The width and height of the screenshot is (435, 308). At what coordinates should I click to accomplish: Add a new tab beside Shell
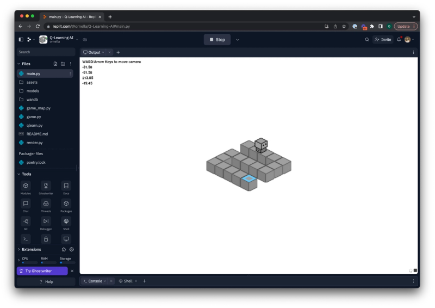click(x=145, y=281)
